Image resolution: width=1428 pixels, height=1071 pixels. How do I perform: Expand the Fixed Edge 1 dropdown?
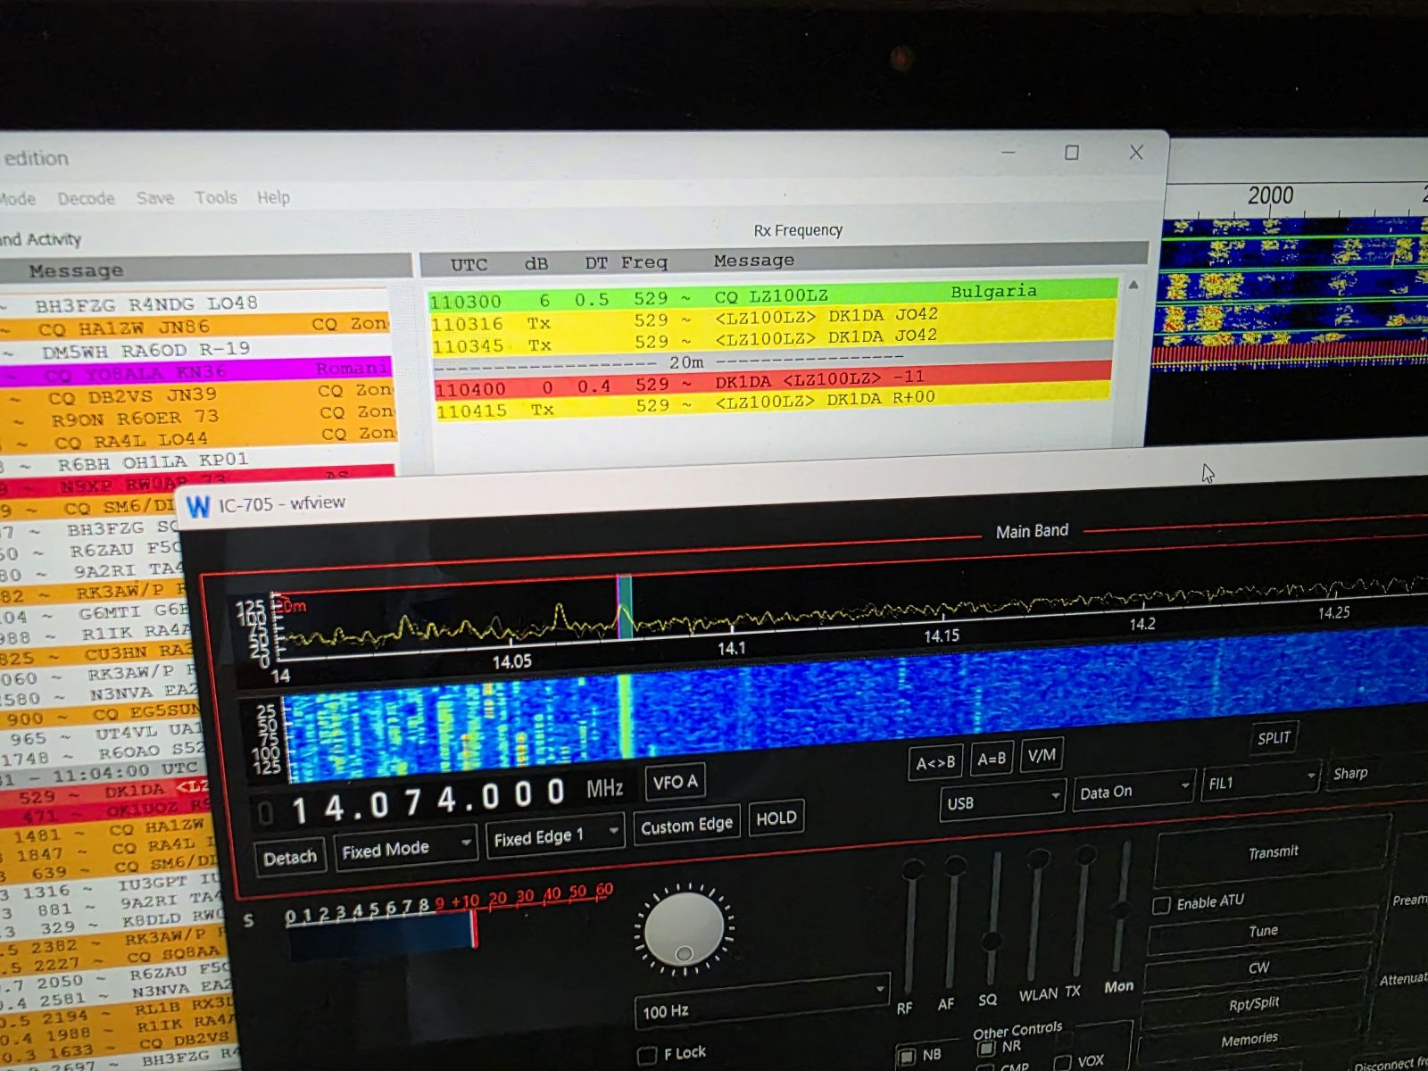555,836
